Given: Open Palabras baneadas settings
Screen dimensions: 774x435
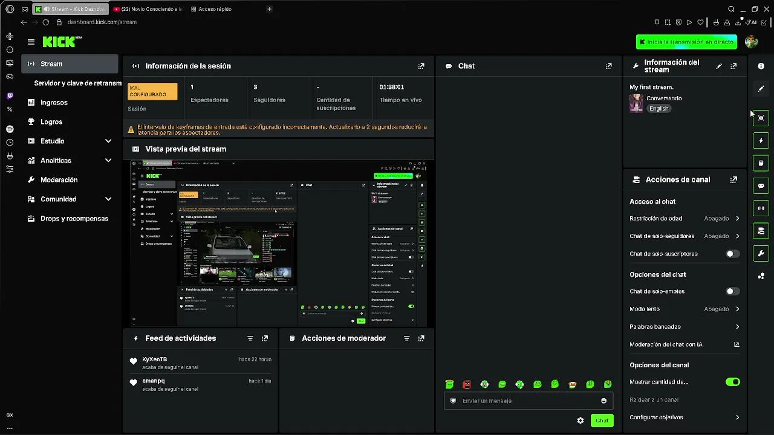Looking at the screenshot, I should click(685, 326).
